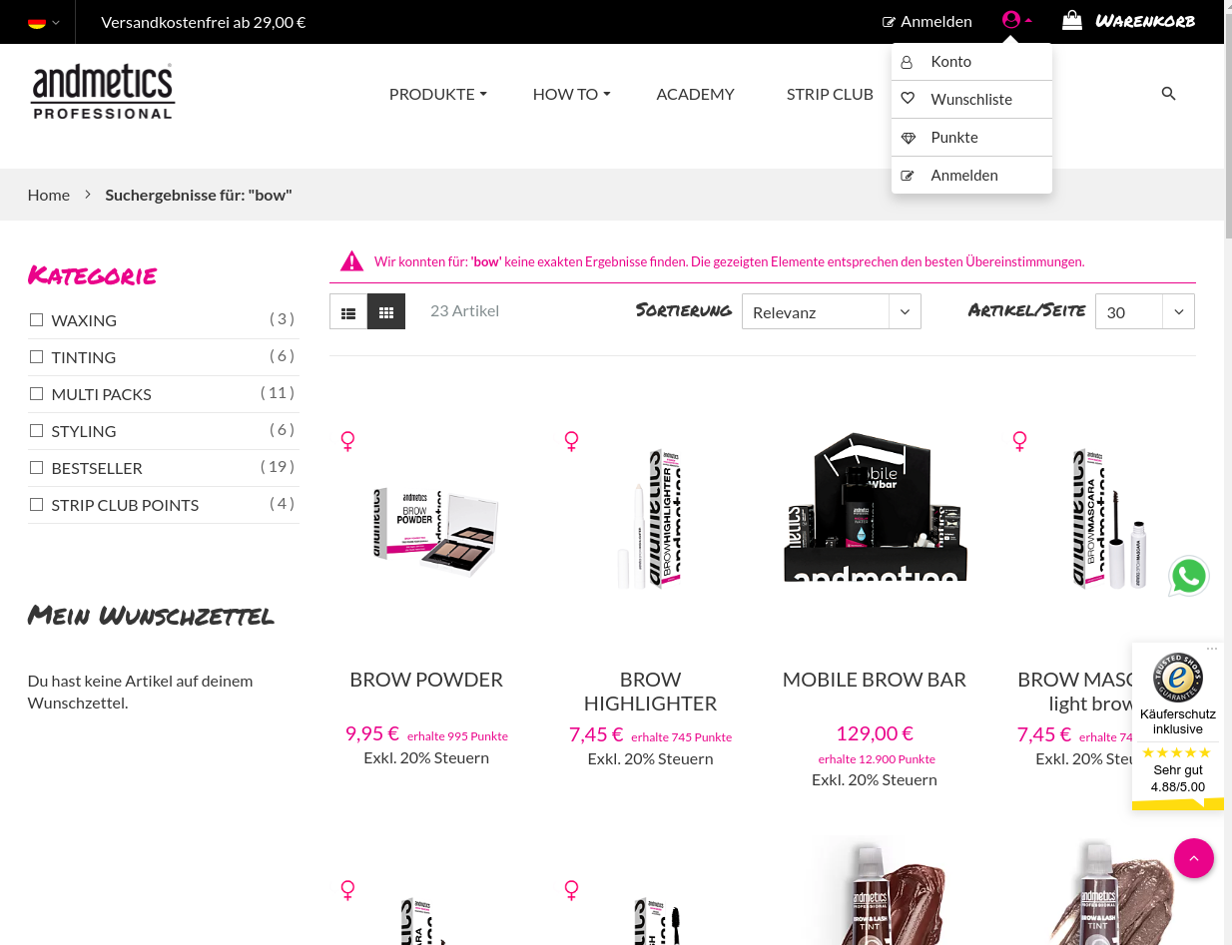Click the search magnifier icon

(x=1169, y=94)
